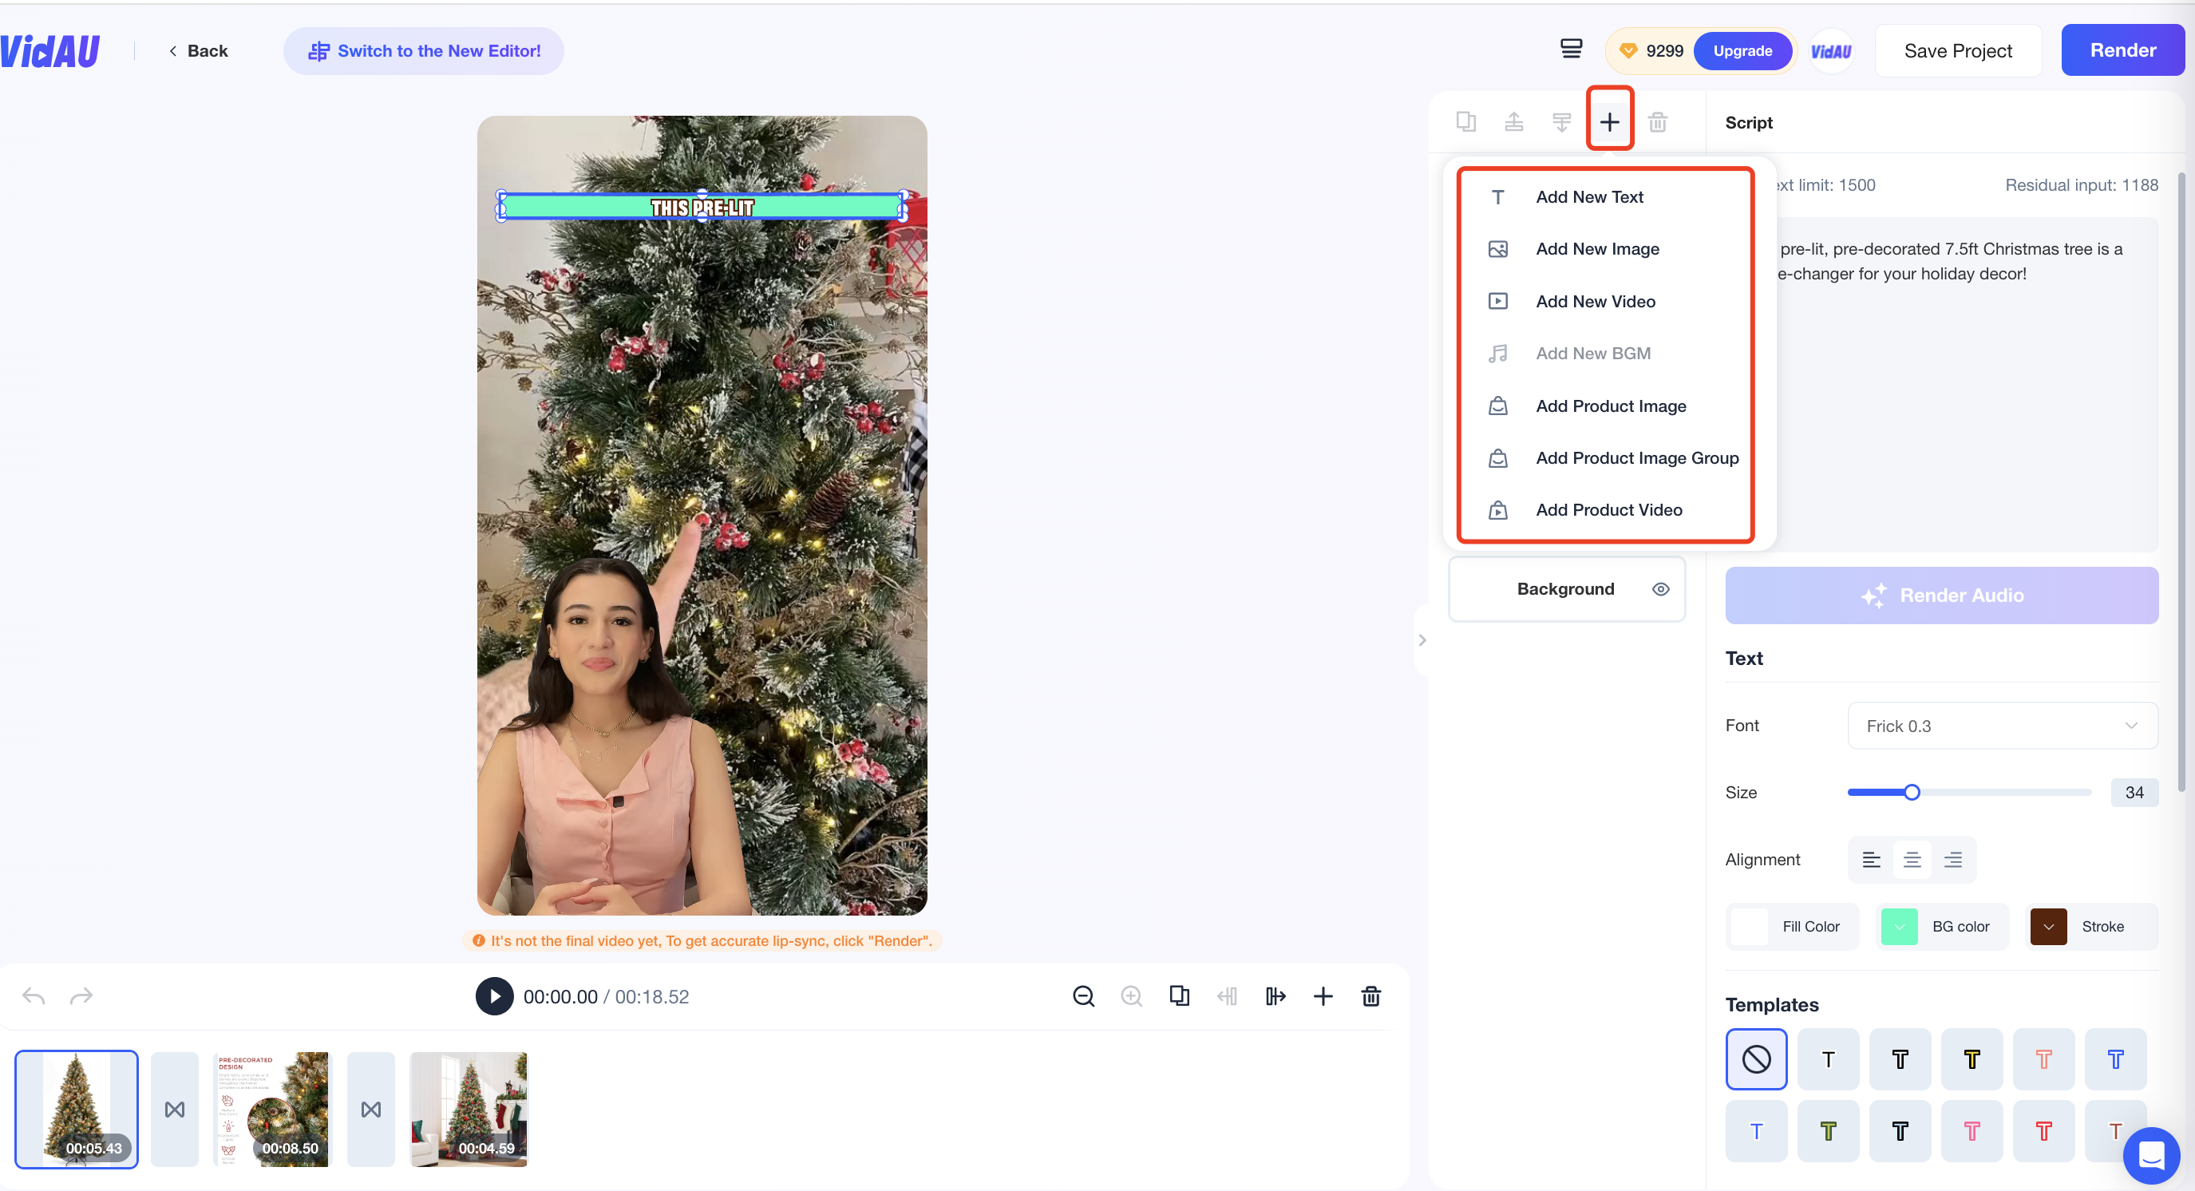Click the play button to preview
Screen dimensions: 2195x1191
point(494,996)
